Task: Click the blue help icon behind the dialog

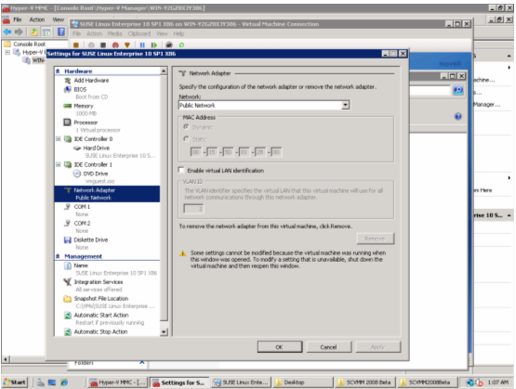Action: coord(458,116)
